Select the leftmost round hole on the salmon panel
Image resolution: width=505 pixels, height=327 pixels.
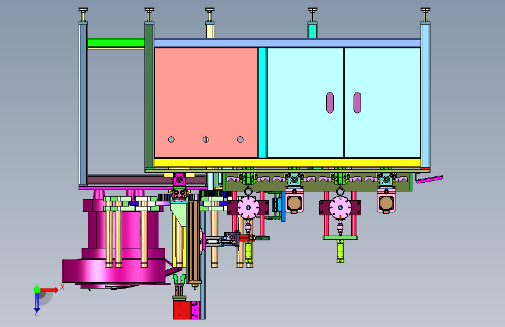point(171,140)
